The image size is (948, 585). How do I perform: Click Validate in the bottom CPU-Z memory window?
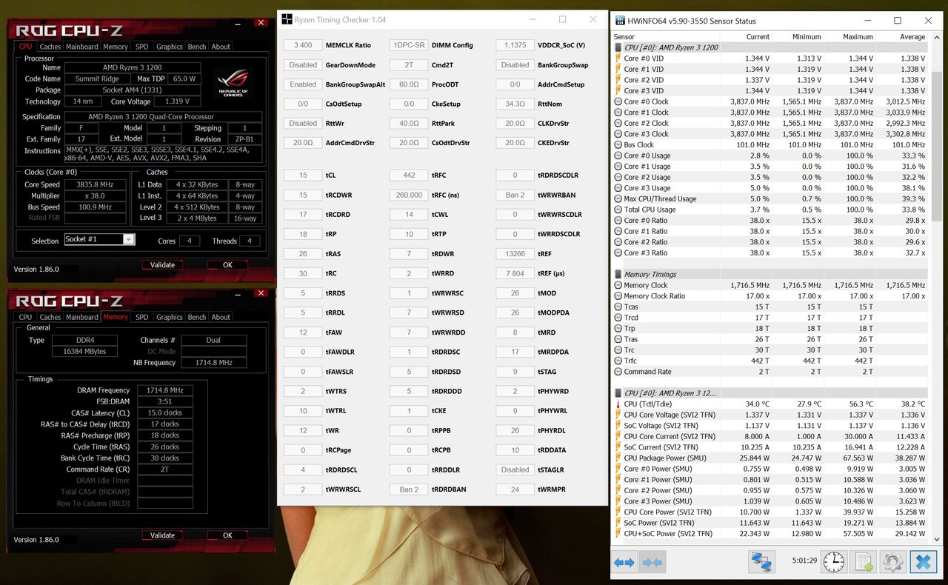click(x=162, y=535)
